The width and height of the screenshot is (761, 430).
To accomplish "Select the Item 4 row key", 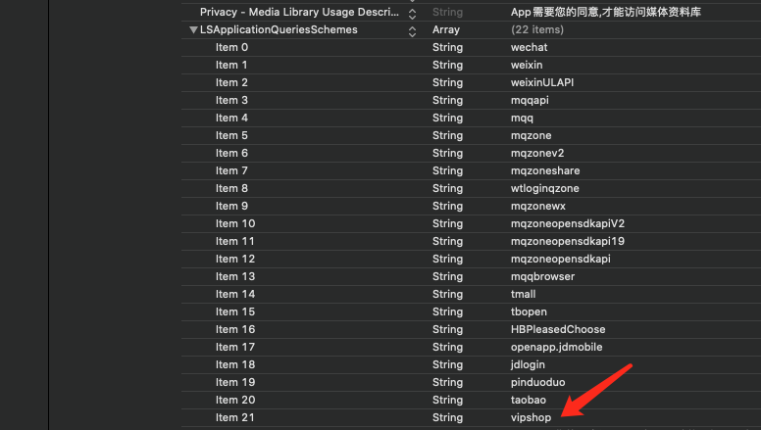I will coord(231,118).
